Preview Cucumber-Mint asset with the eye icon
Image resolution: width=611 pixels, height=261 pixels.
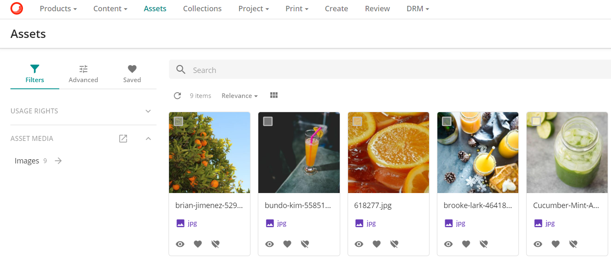(538, 244)
